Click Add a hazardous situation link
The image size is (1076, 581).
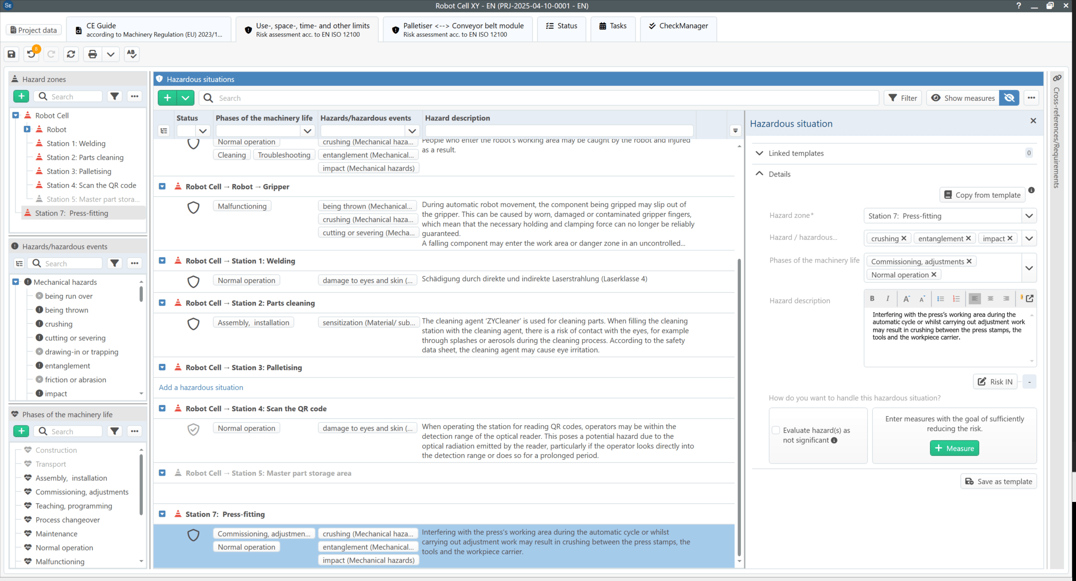(x=201, y=387)
